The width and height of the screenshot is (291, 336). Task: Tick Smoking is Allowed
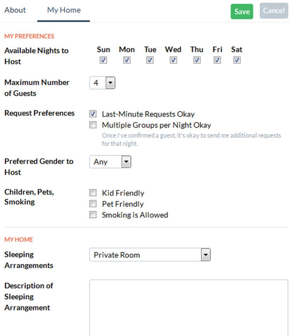click(x=93, y=215)
